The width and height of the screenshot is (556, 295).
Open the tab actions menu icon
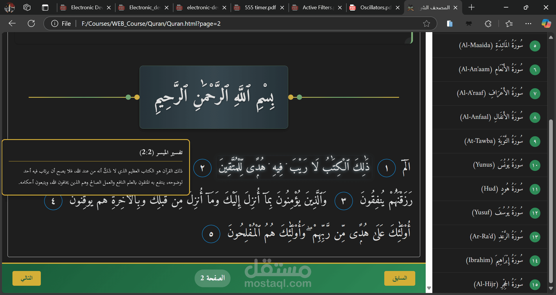pos(45,8)
